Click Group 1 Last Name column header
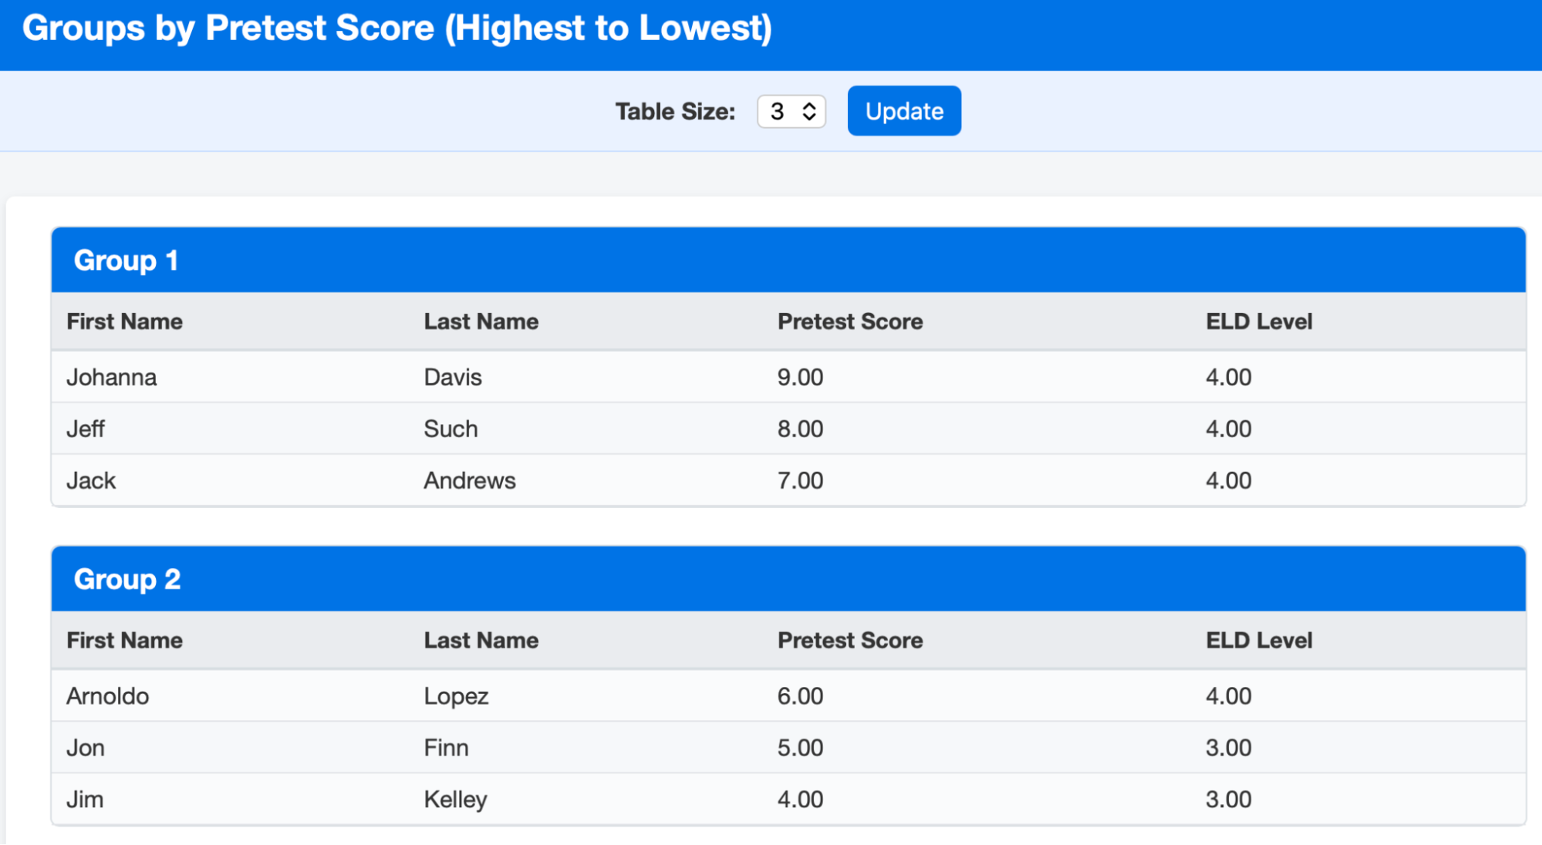 click(481, 322)
